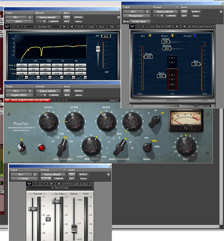Click the red indicator lamp on PuigTec
224x241 pixels.
(x=41, y=148)
